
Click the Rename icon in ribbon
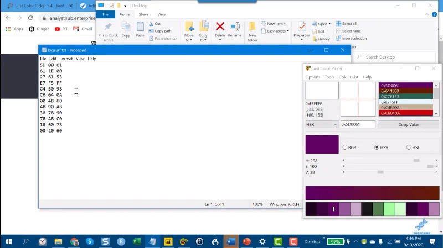click(x=234, y=27)
